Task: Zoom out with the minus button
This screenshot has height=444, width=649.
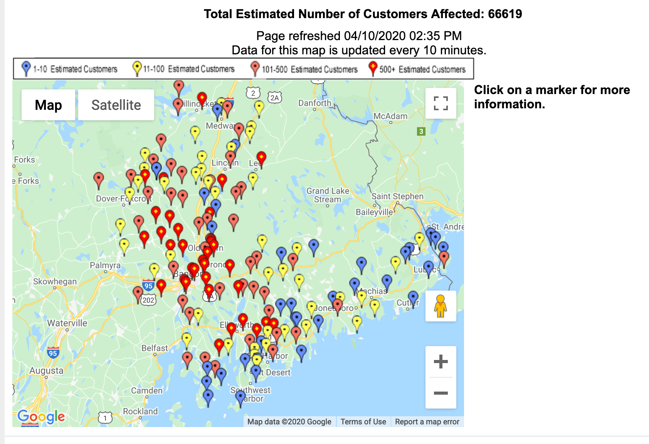Action: [x=441, y=393]
